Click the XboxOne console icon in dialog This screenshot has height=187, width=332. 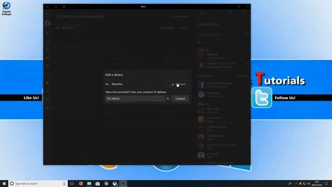click(107, 84)
